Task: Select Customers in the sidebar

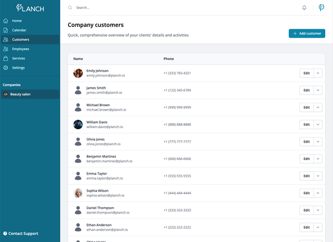Action: click(x=30, y=40)
